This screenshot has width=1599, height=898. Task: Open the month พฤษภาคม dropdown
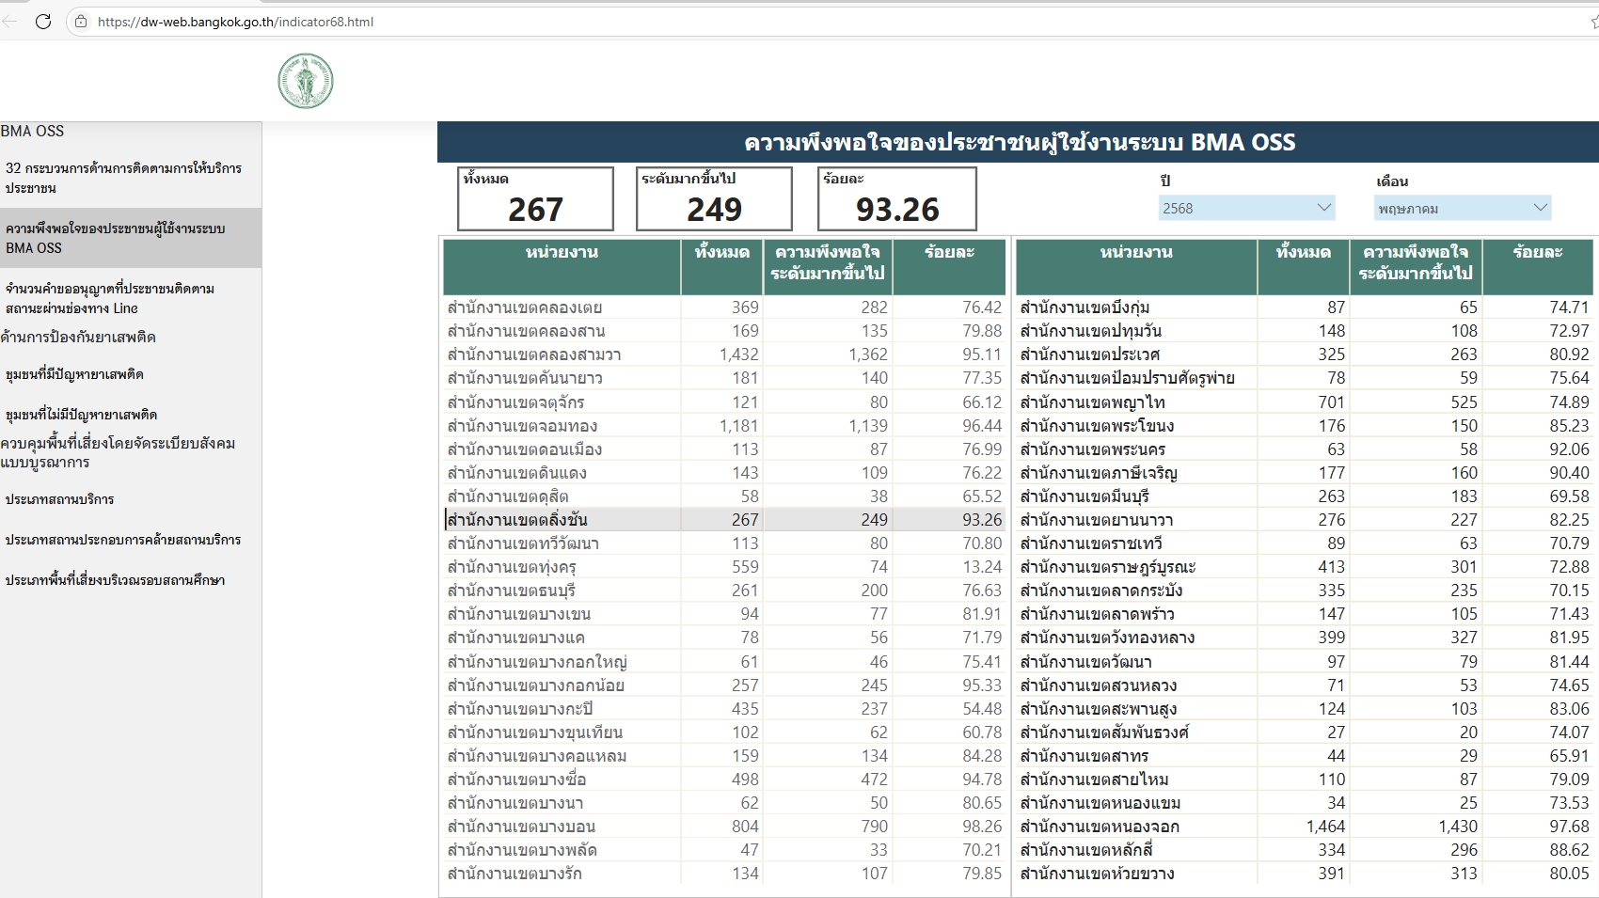(1463, 208)
